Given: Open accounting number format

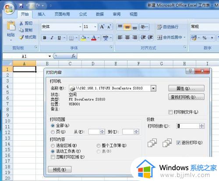Looking at the screenshot, I should click(194, 38).
